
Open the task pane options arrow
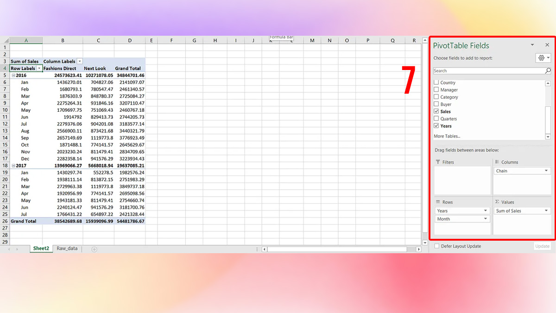pyautogui.click(x=532, y=45)
